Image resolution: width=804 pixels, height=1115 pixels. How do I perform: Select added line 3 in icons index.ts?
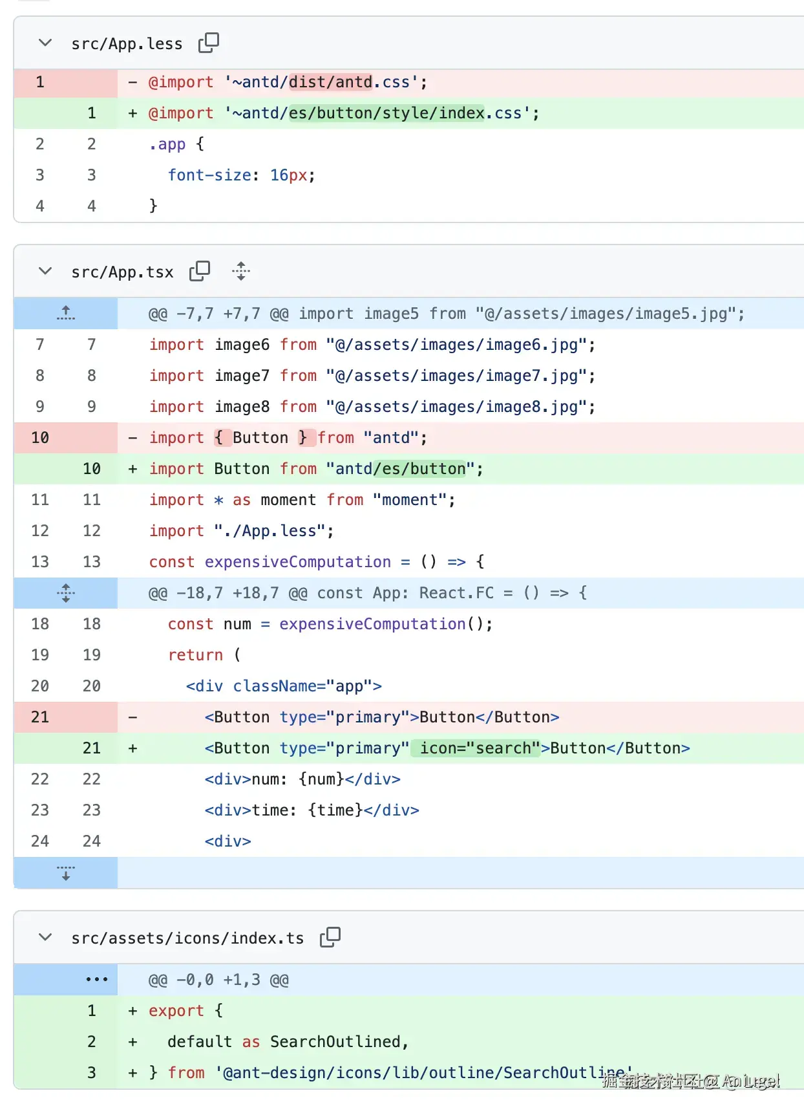pos(92,1073)
